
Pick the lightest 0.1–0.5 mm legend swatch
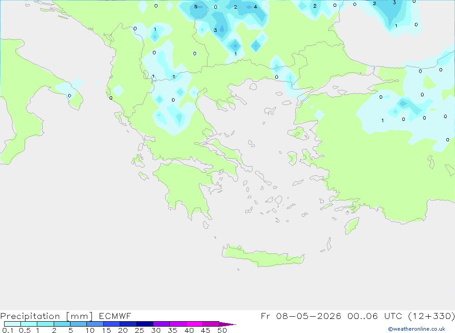click(x=12, y=324)
